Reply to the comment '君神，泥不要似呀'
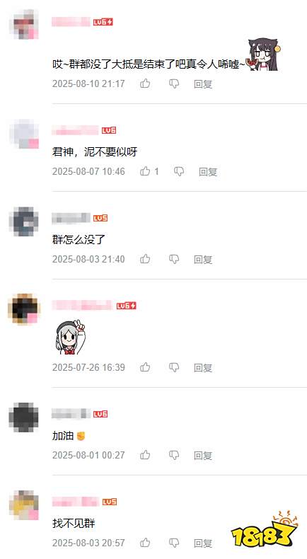 point(208,172)
